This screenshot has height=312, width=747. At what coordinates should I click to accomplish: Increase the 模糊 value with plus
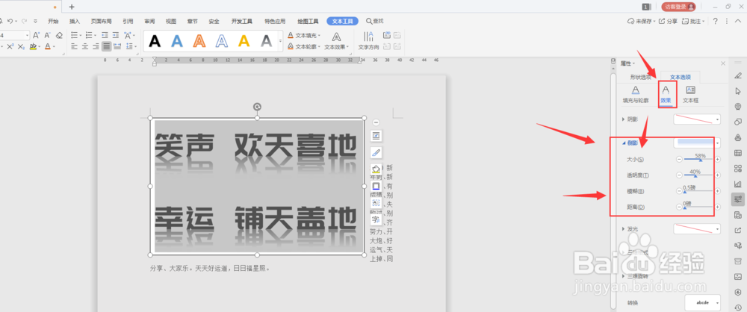(x=717, y=191)
